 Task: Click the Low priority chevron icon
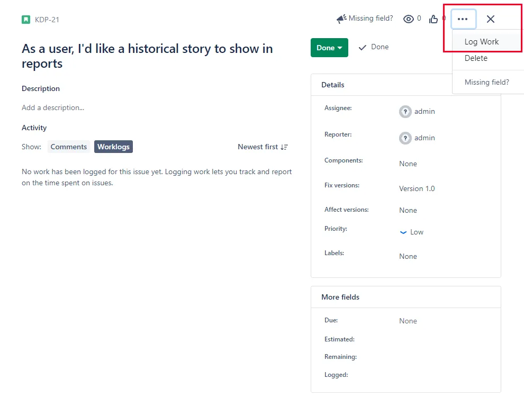coord(403,232)
